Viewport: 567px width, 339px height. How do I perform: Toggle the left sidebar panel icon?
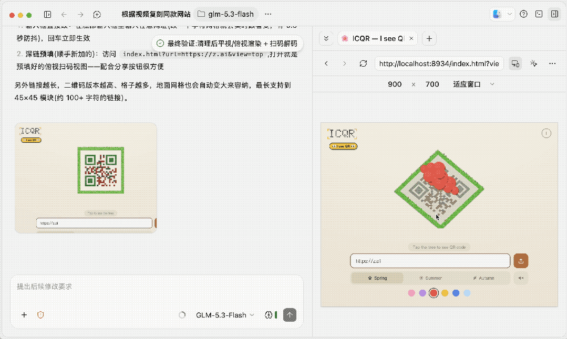47,15
